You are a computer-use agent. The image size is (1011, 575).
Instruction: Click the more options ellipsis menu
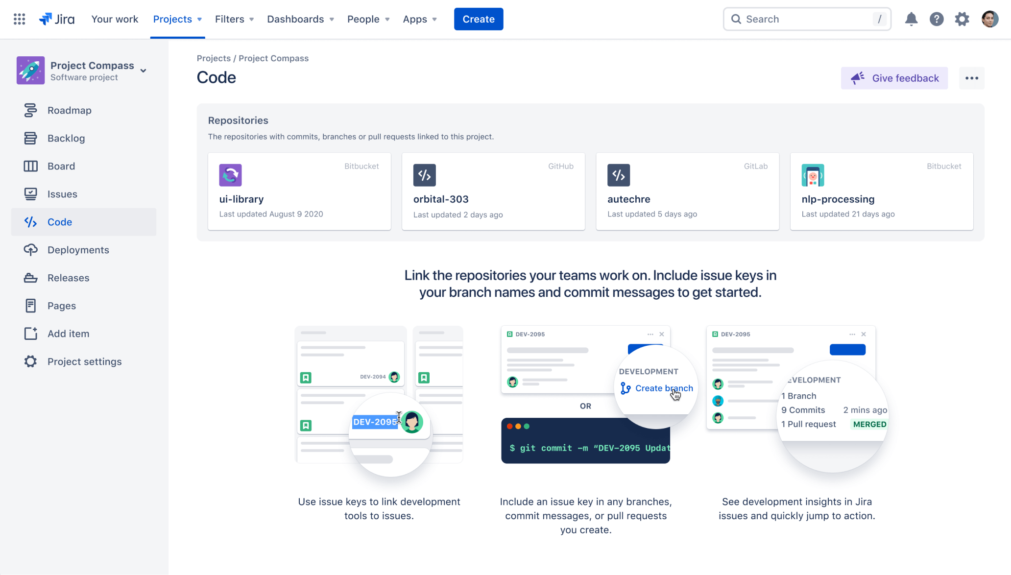(x=971, y=78)
